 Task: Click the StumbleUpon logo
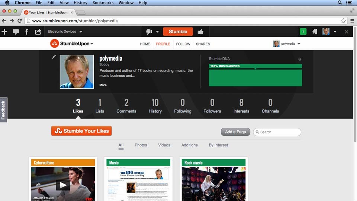click(x=70, y=44)
